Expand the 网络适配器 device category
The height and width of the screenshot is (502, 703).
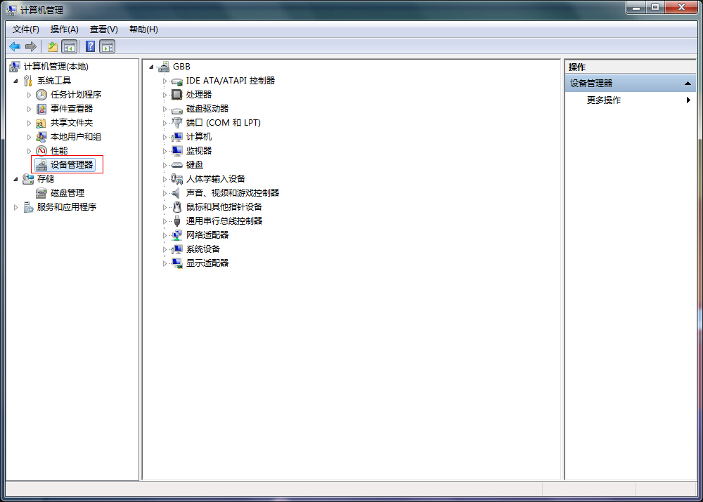coord(165,235)
